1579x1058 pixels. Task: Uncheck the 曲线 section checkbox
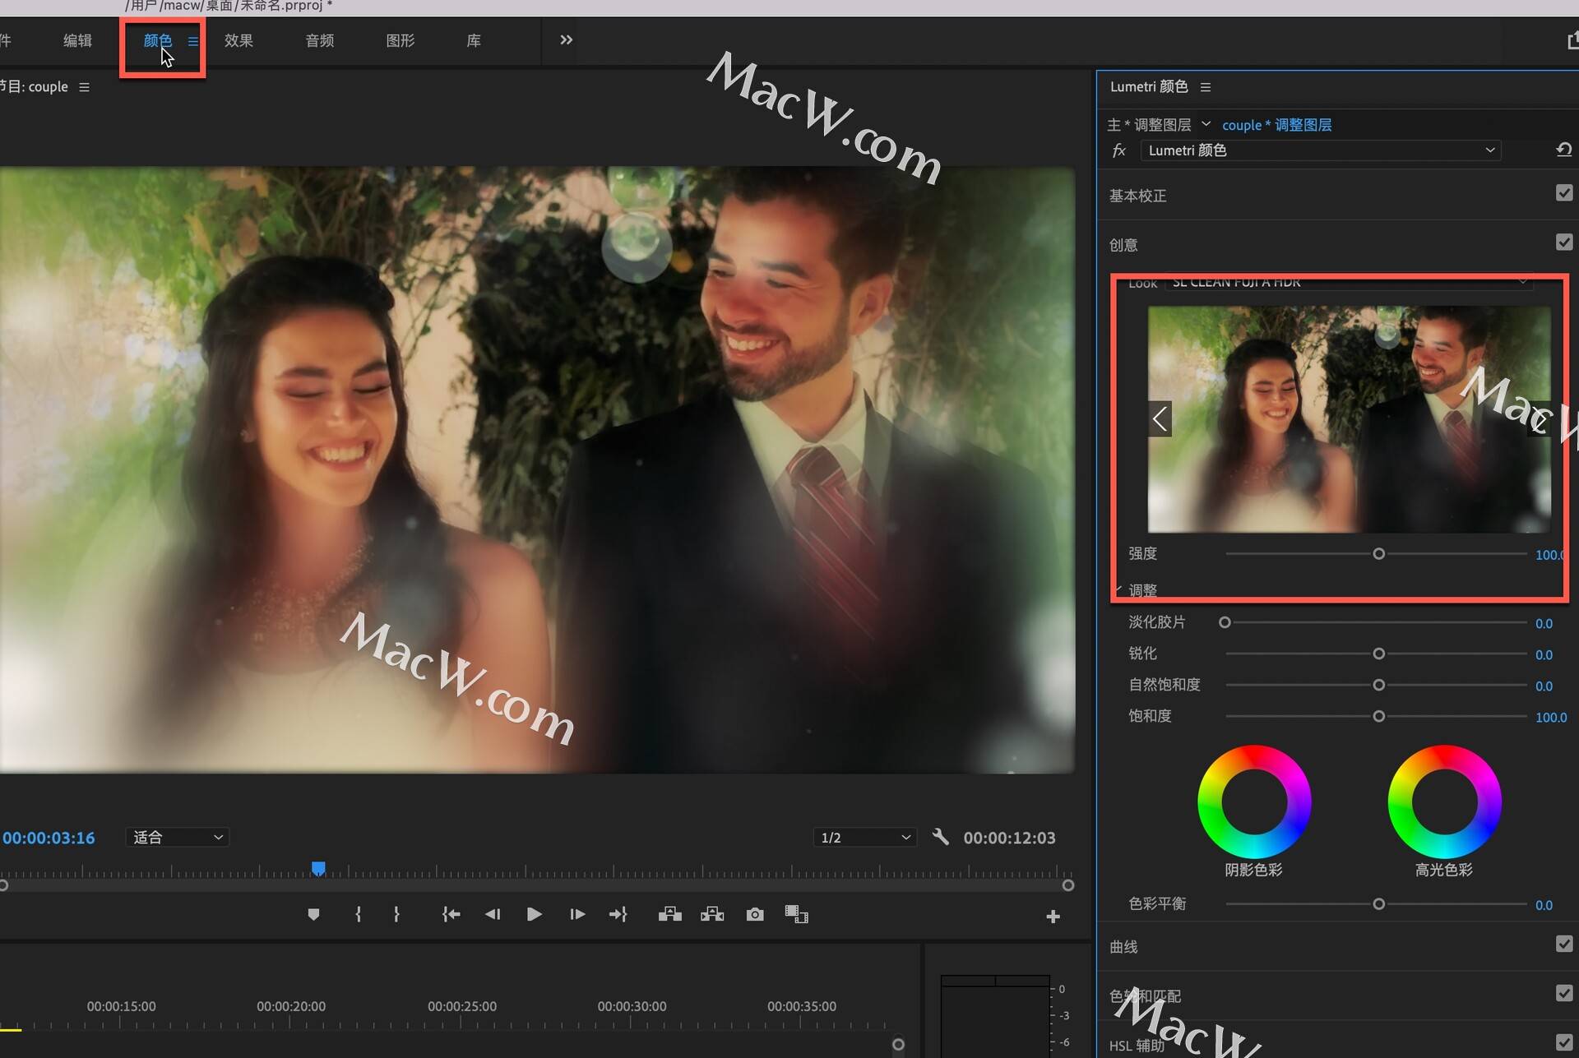1563,944
